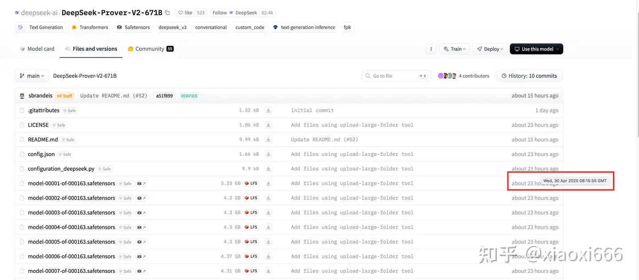Click the custom_code tag

250,28
